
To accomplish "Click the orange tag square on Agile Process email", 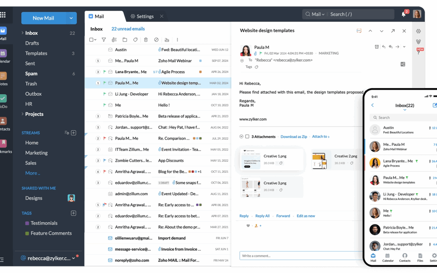I will (x=200, y=72).
